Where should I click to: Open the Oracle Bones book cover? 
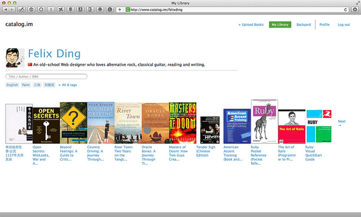click(156, 123)
